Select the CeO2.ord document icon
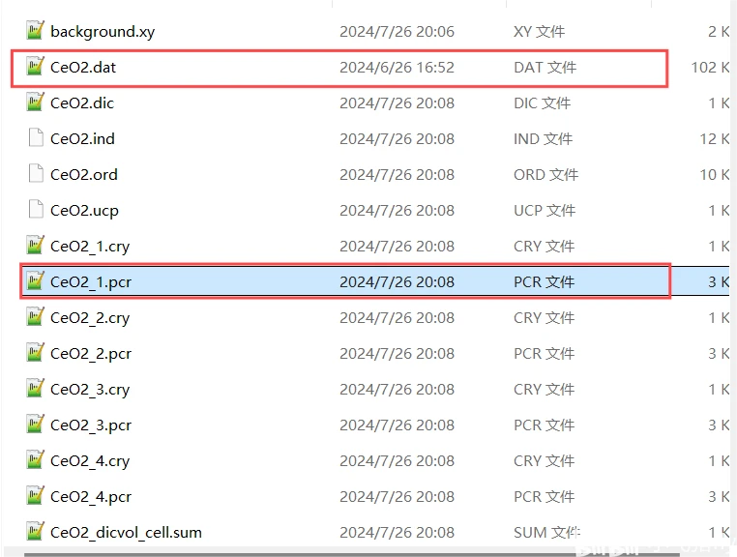Screen dimensions: 737x557 pos(36,174)
